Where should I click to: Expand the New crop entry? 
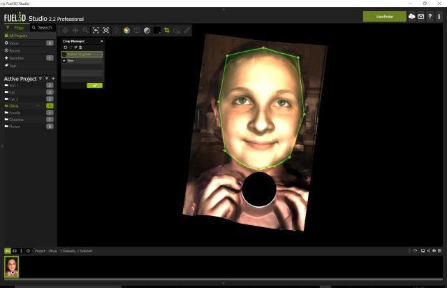(64, 61)
